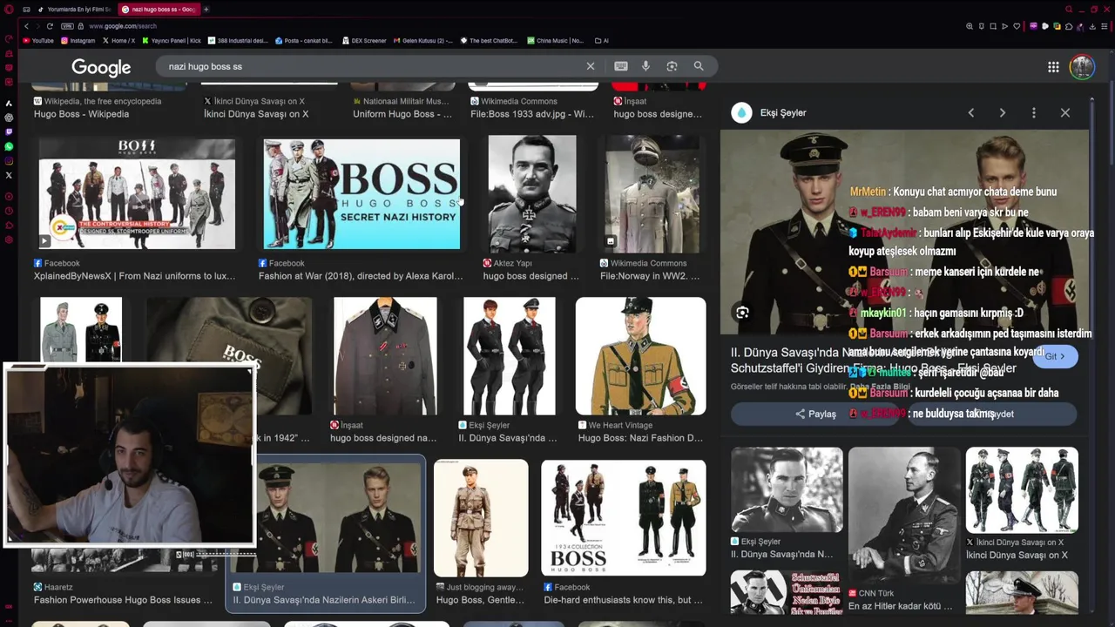
Task: Start voice search with microphone icon
Action: (x=645, y=66)
